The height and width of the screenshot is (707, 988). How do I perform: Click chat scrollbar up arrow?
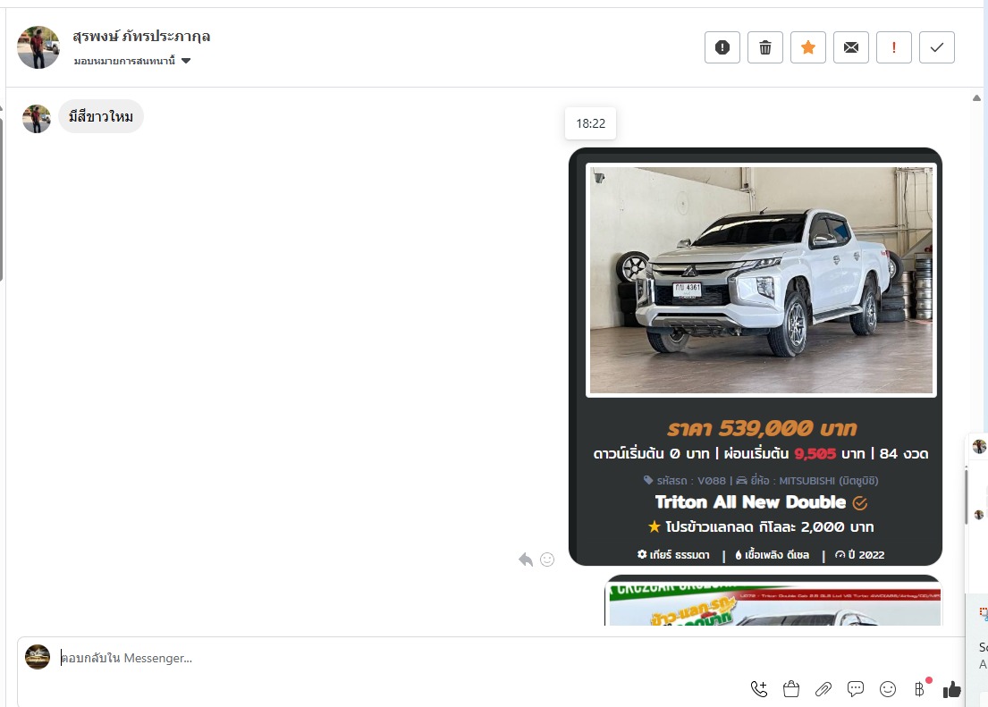click(976, 97)
